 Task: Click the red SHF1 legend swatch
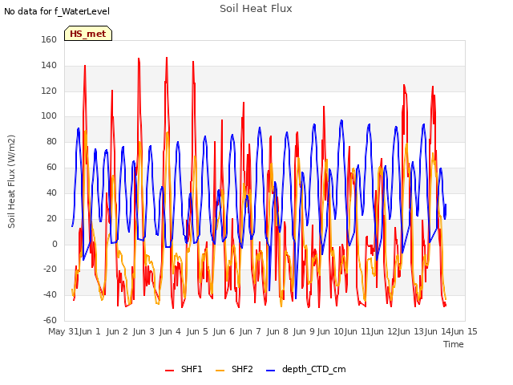[x=169, y=371]
